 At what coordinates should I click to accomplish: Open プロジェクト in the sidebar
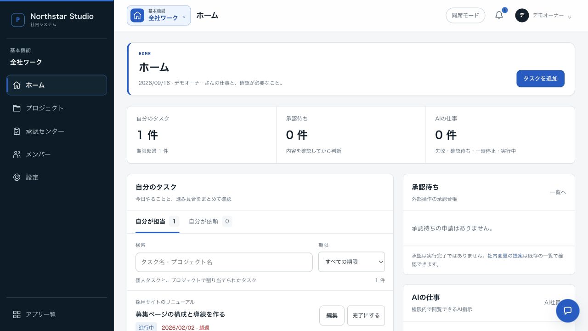[57, 108]
